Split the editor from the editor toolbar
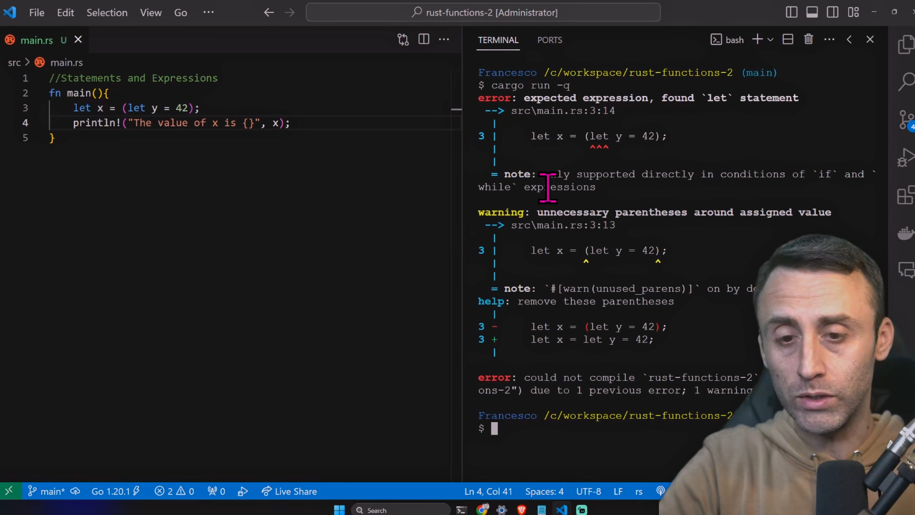The image size is (915, 515). [x=424, y=39]
